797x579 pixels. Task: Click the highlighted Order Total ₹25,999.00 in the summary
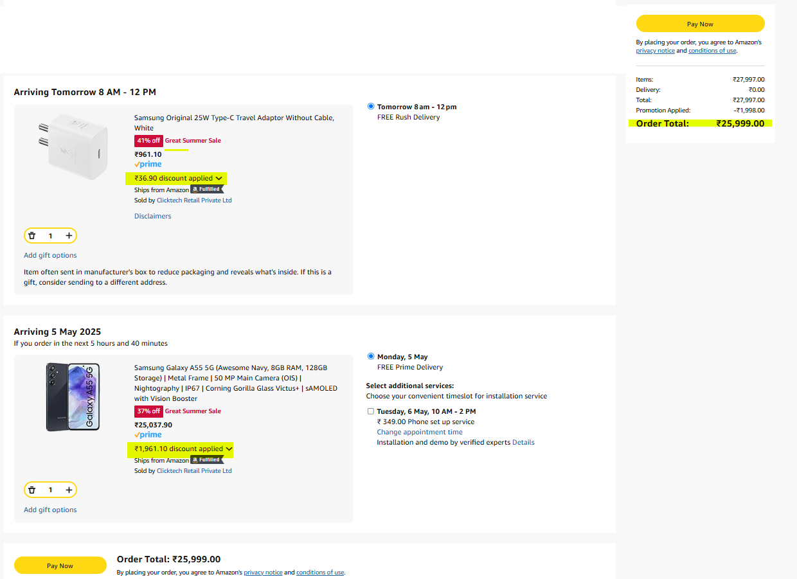[740, 123]
